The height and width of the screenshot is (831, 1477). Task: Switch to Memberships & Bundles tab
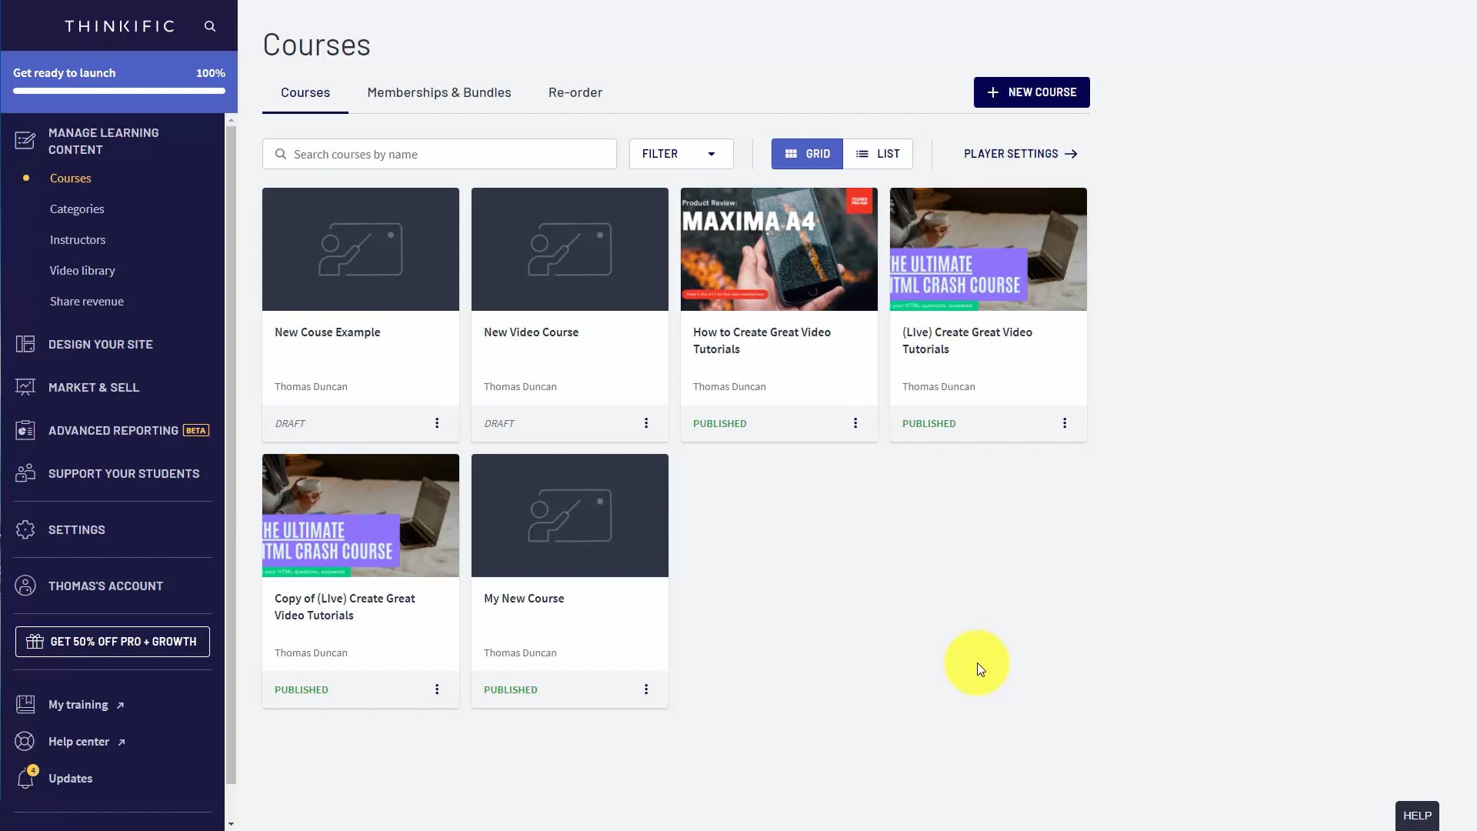438,92
